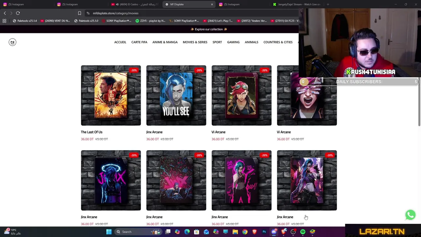Screen dimensions: 421x237
Task: Open a new browser tab
Action: pyautogui.click(x=328, y=4)
